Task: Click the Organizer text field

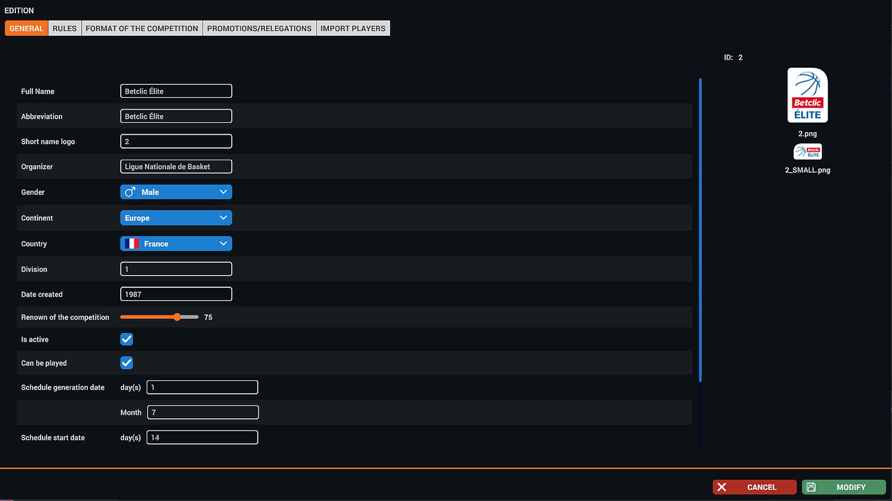Action: 176,167
